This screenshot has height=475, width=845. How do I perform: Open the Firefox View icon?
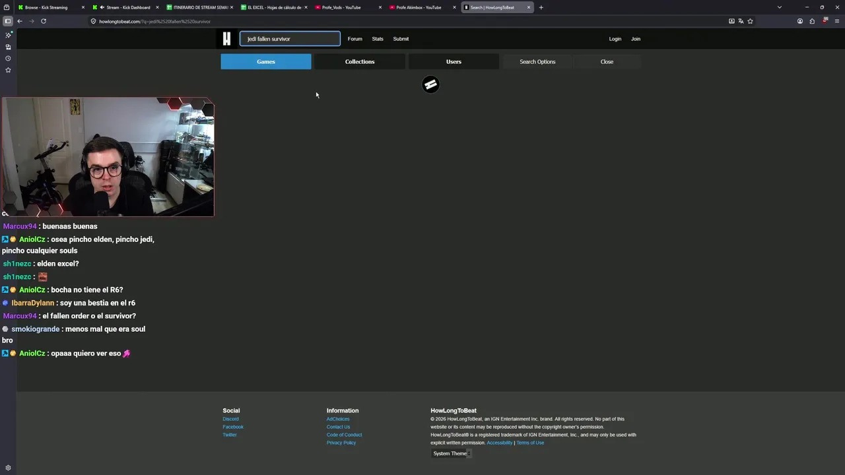point(7,7)
